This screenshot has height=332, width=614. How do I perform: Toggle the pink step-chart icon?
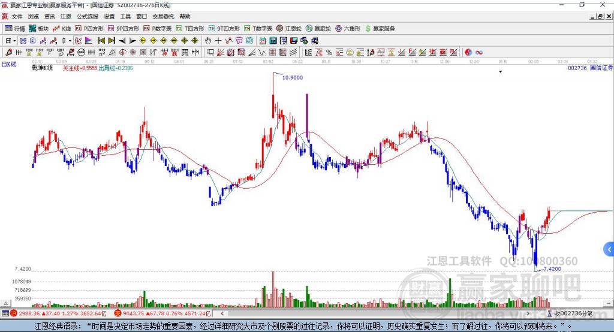(43, 41)
